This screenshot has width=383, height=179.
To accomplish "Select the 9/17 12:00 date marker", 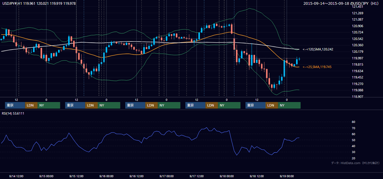I will (197, 176).
